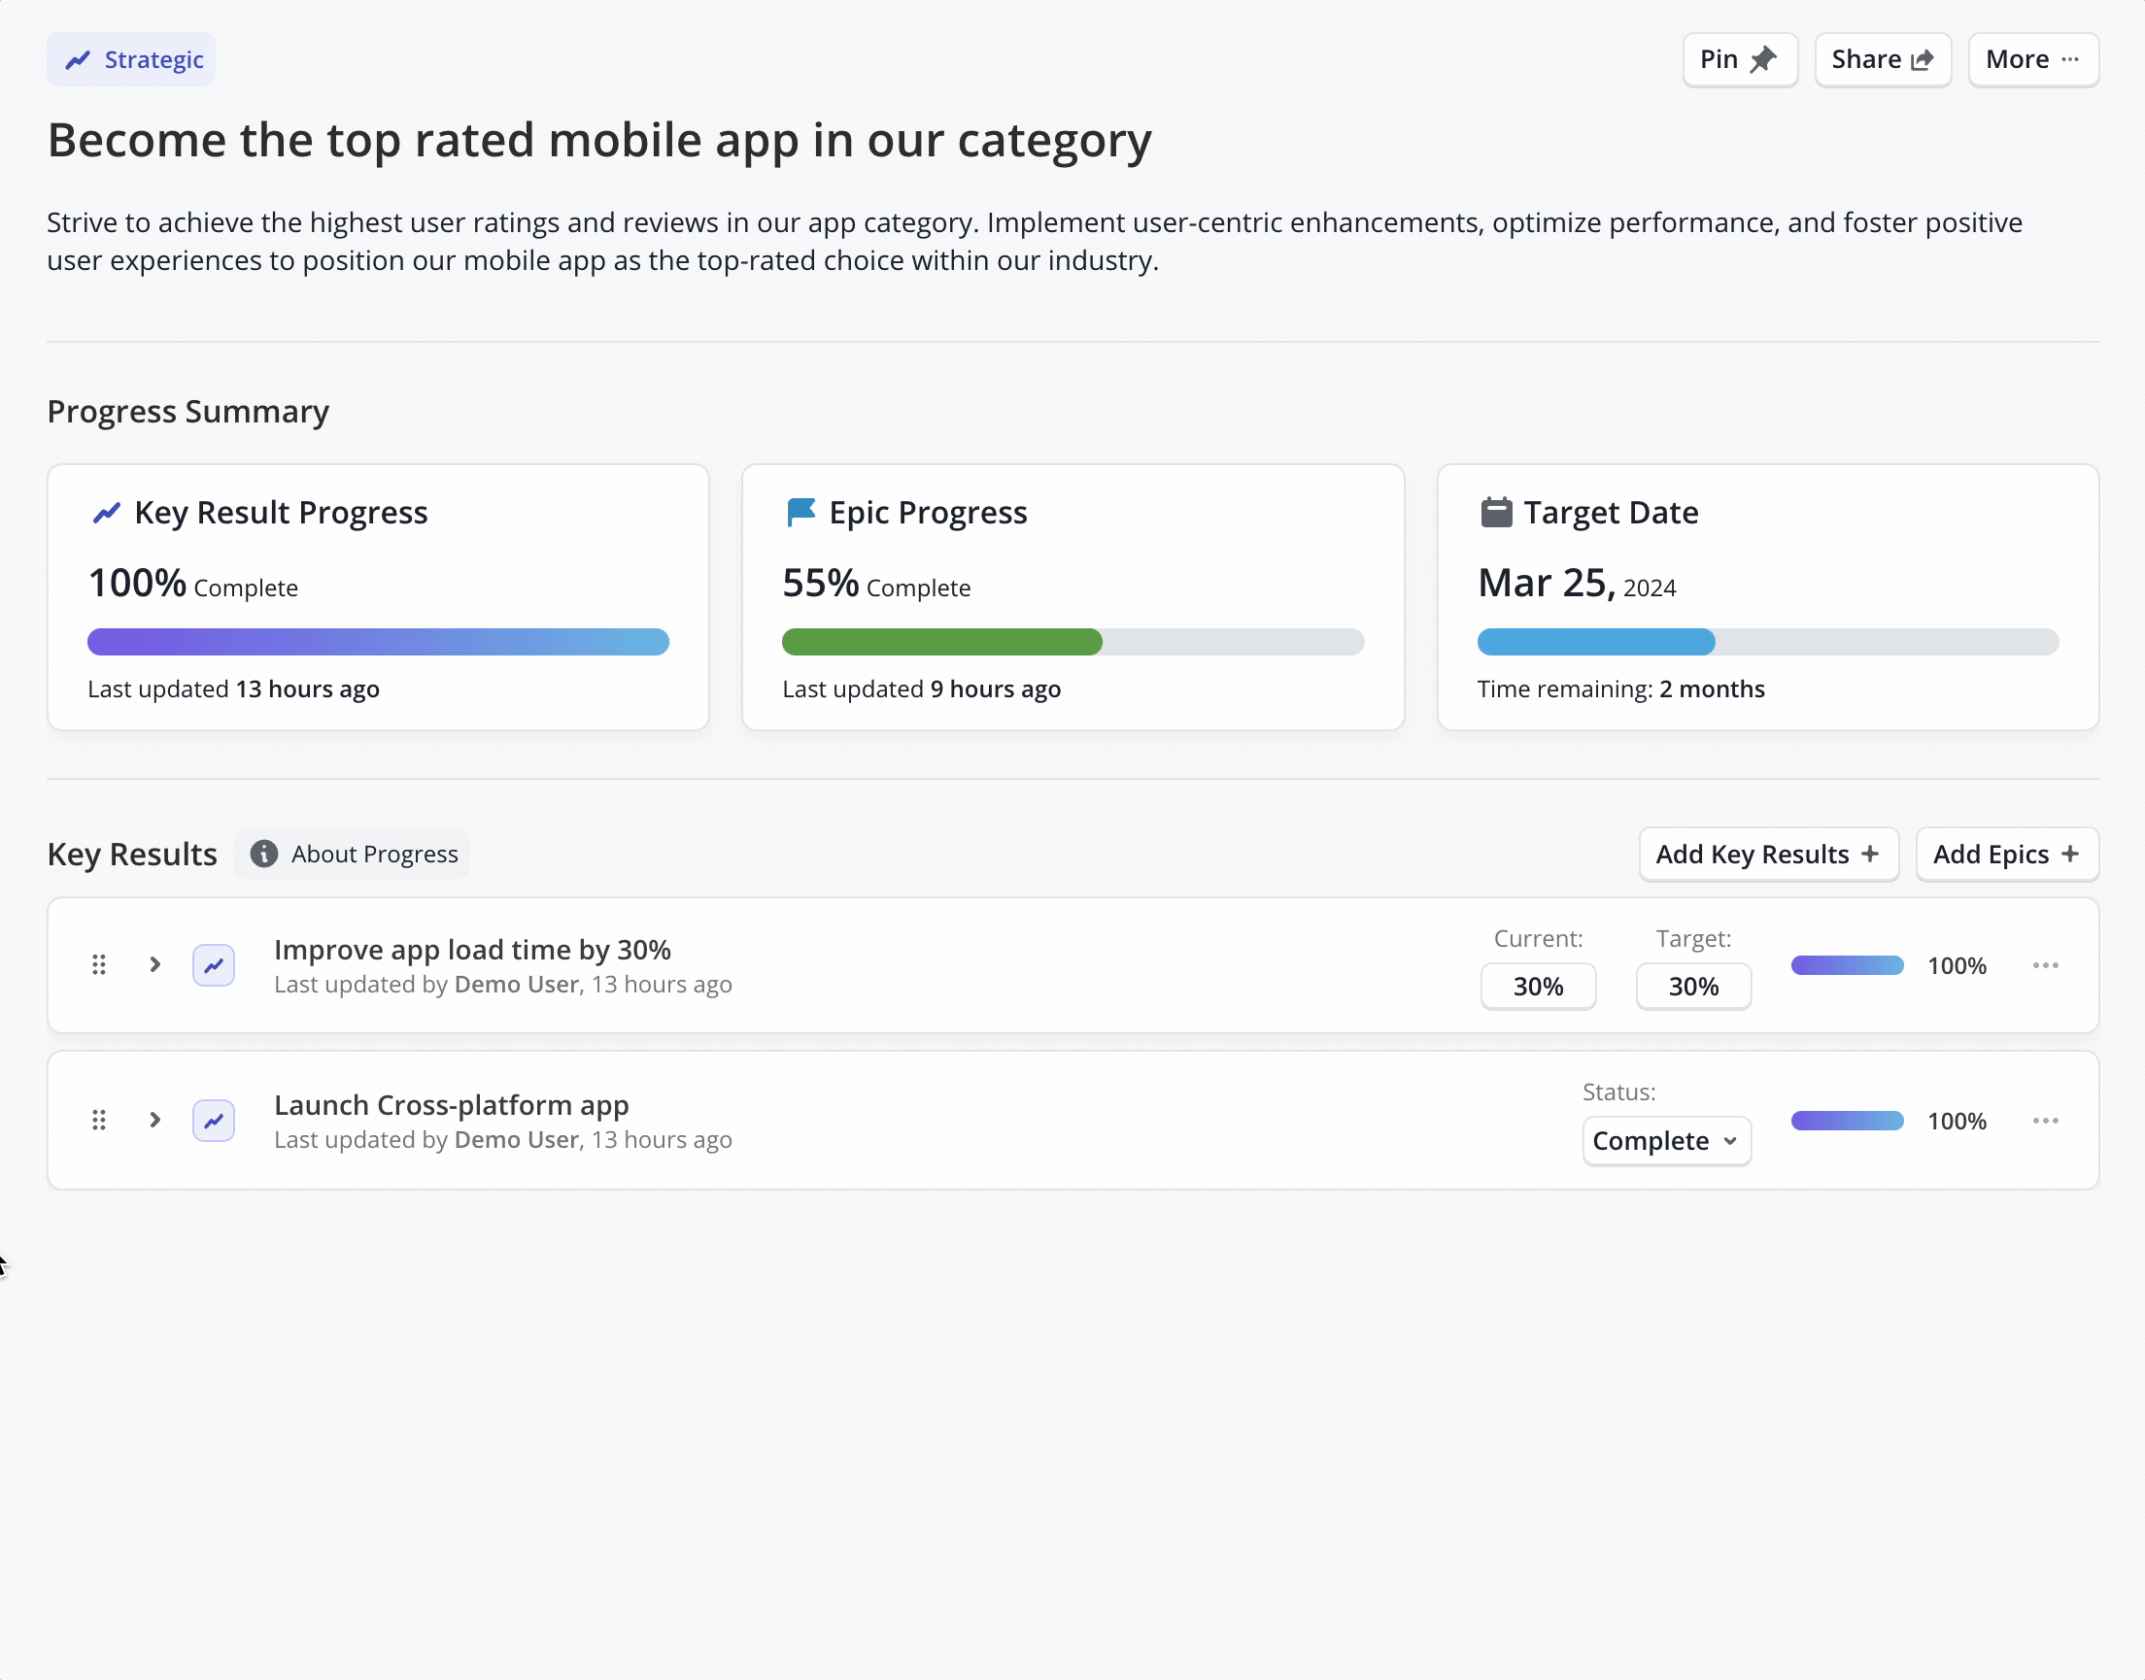2145x1680 pixels.
Task: Open ellipsis menu for Launch Cross-platform app
Action: (2045, 1121)
